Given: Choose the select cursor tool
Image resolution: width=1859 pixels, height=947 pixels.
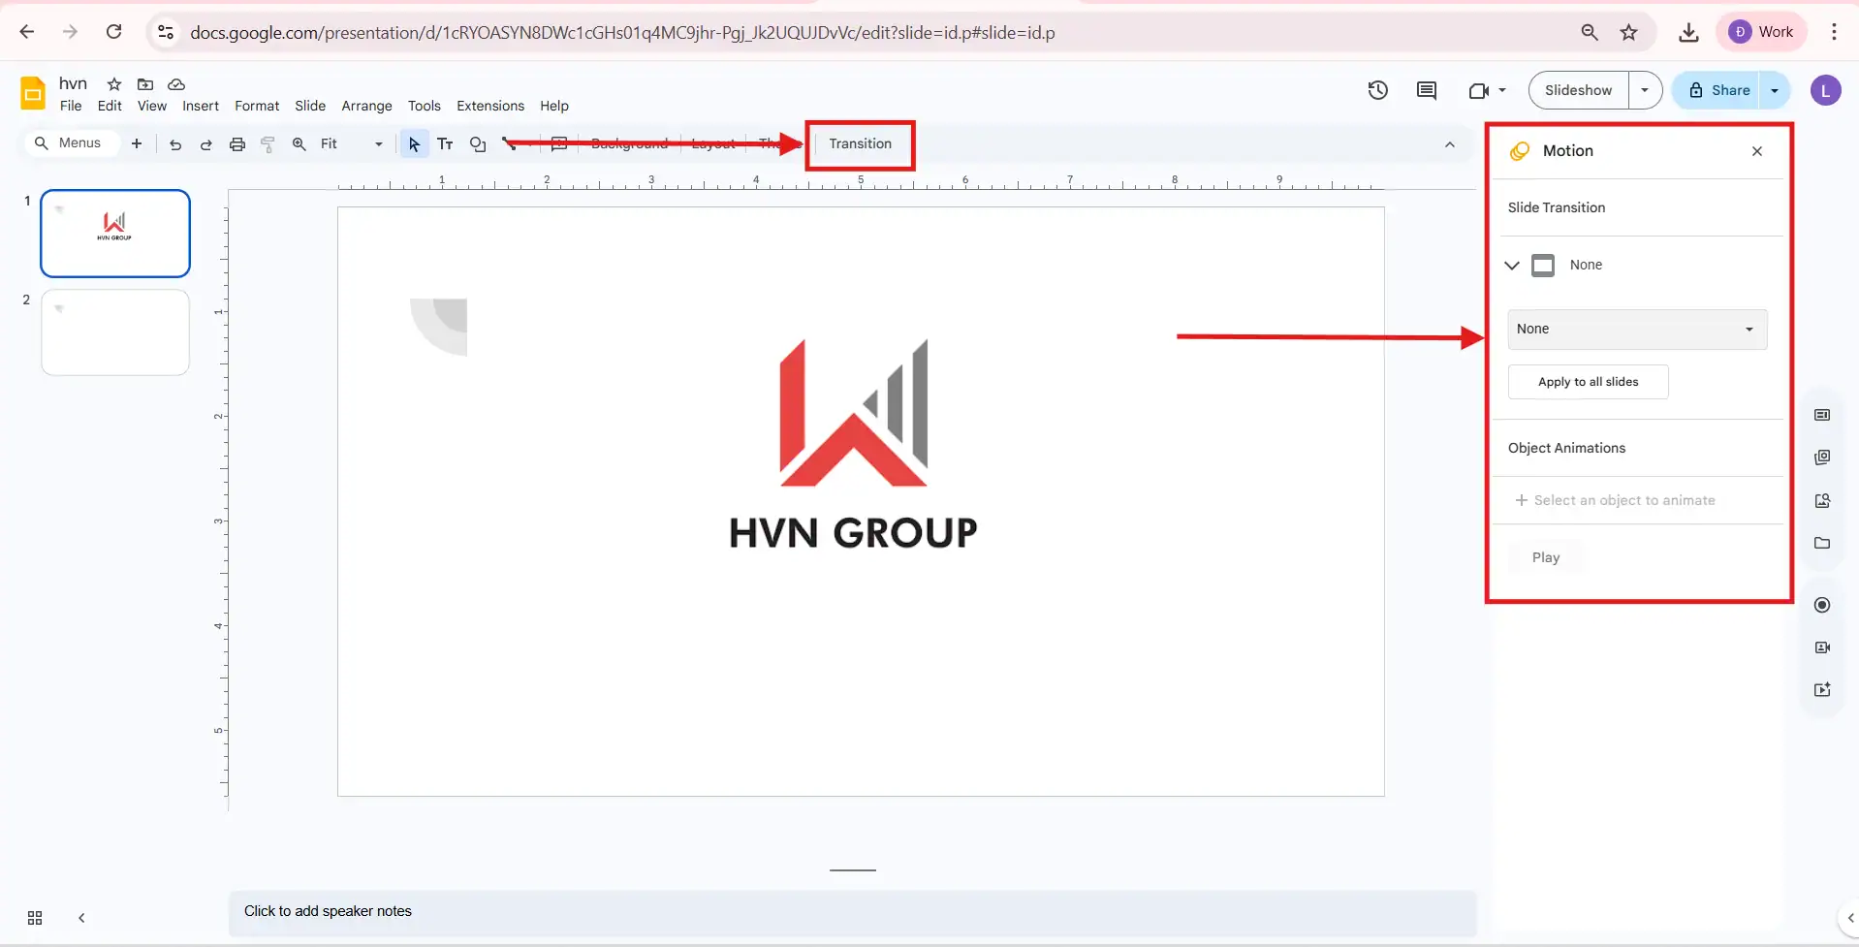Looking at the screenshot, I should click(x=414, y=143).
